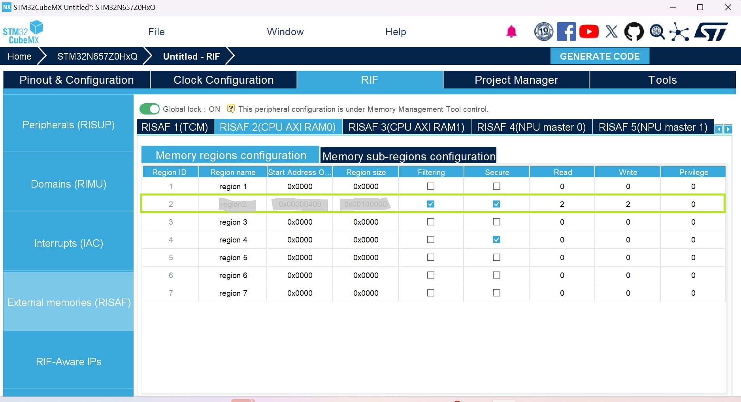Viewport: 741px width, 402px height.
Task: Go to Home in the breadcrumb
Action: (20, 56)
